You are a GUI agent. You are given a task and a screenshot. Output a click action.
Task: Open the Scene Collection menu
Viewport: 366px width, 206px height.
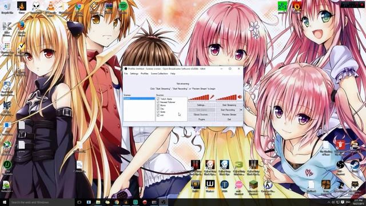(159, 74)
